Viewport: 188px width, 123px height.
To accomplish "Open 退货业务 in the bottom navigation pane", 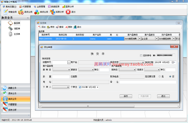I will (16, 93).
